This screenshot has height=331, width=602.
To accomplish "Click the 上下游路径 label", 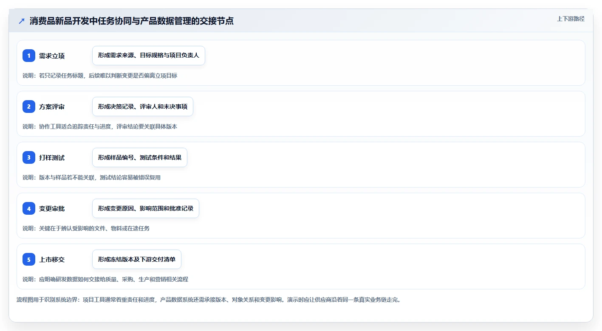I will (x=571, y=19).
